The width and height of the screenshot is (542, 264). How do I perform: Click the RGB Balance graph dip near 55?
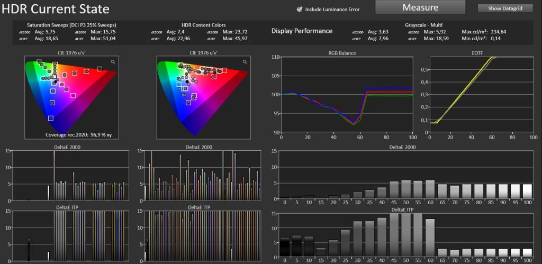pyautogui.click(x=353, y=123)
